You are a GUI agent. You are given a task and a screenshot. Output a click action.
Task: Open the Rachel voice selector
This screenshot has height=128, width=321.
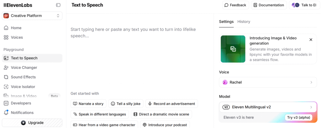coord(268,82)
